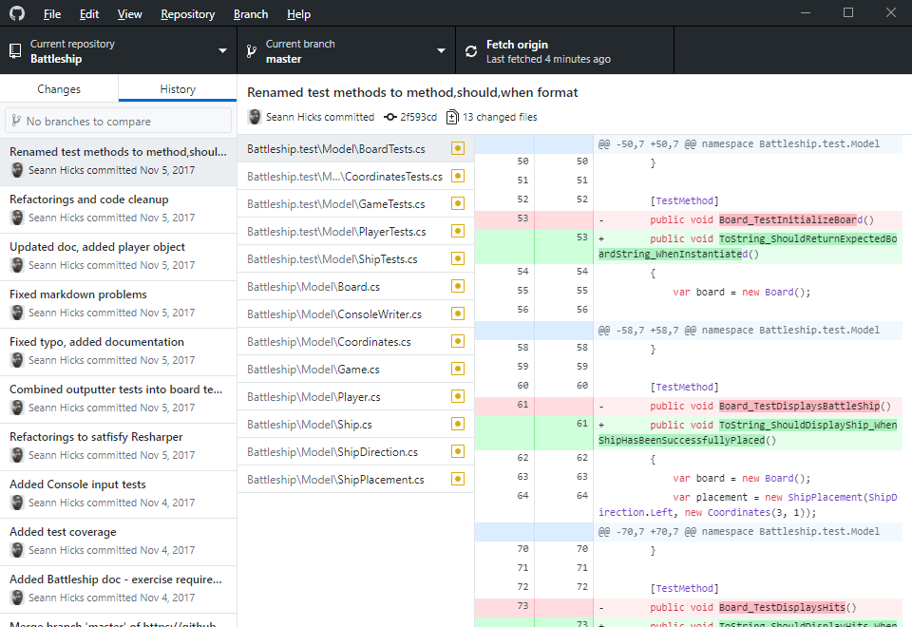The width and height of the screenshot is (912, 627).
Task: Select file Battleship\Model\Ship.cs
Action: click(x=355, y=424)
